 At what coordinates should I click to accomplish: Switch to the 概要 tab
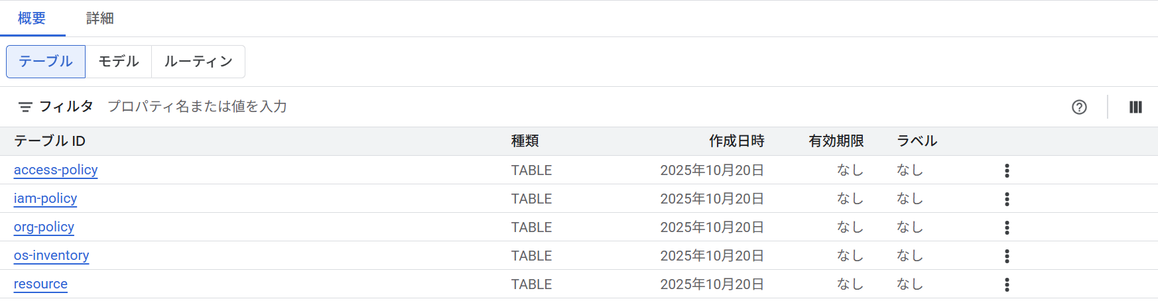pos(32,19)
